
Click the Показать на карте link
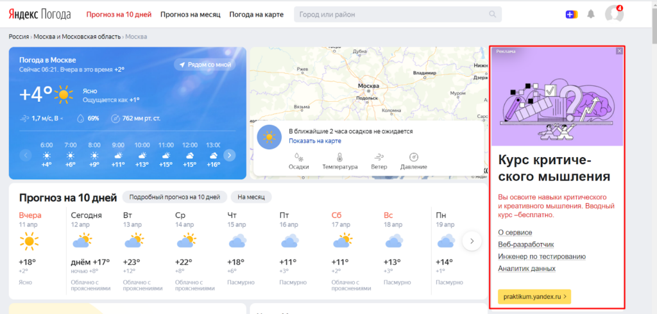pyautogui.click(x=314, y=141)
